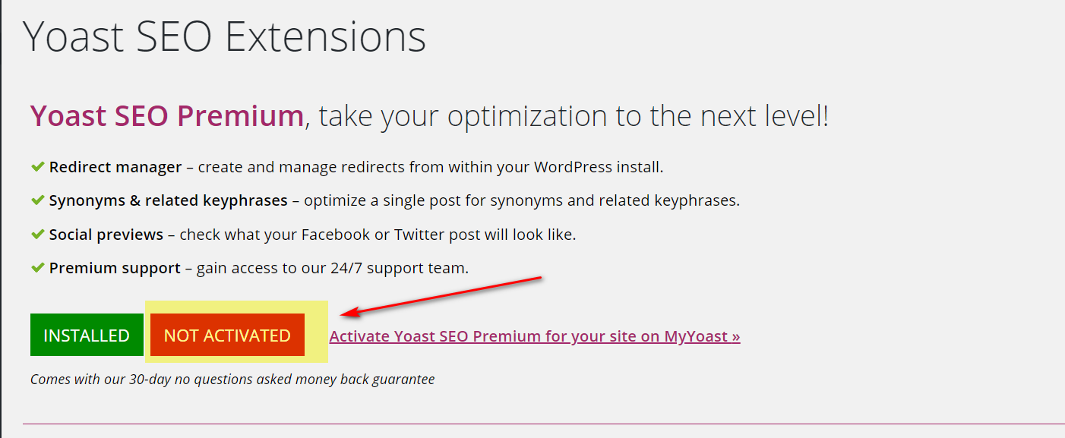Click the red annotation arrow

click(441, 296)
